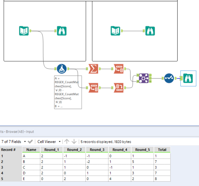Select the Transpose tool after Summarize
Screen dimensions: 199x186
click(x=119, y=69)
